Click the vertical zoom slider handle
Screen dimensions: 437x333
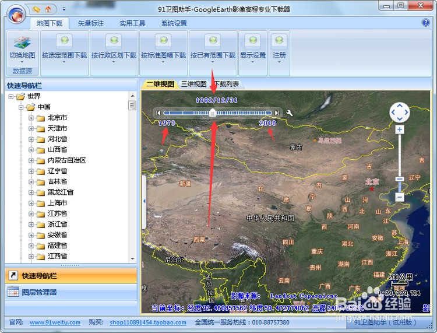[399, 179]
